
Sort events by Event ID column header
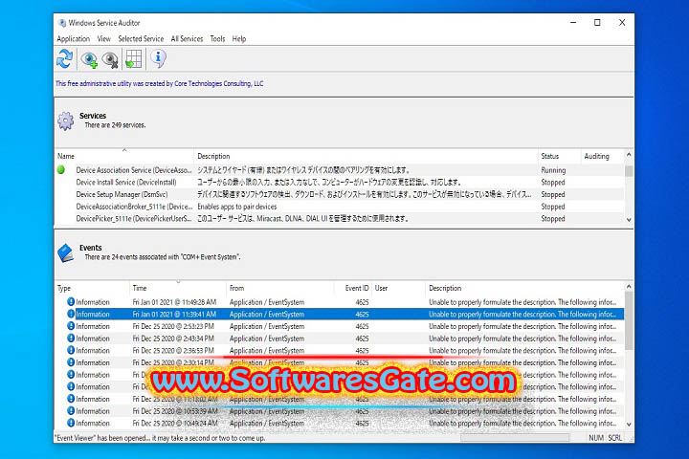[353, 289]
